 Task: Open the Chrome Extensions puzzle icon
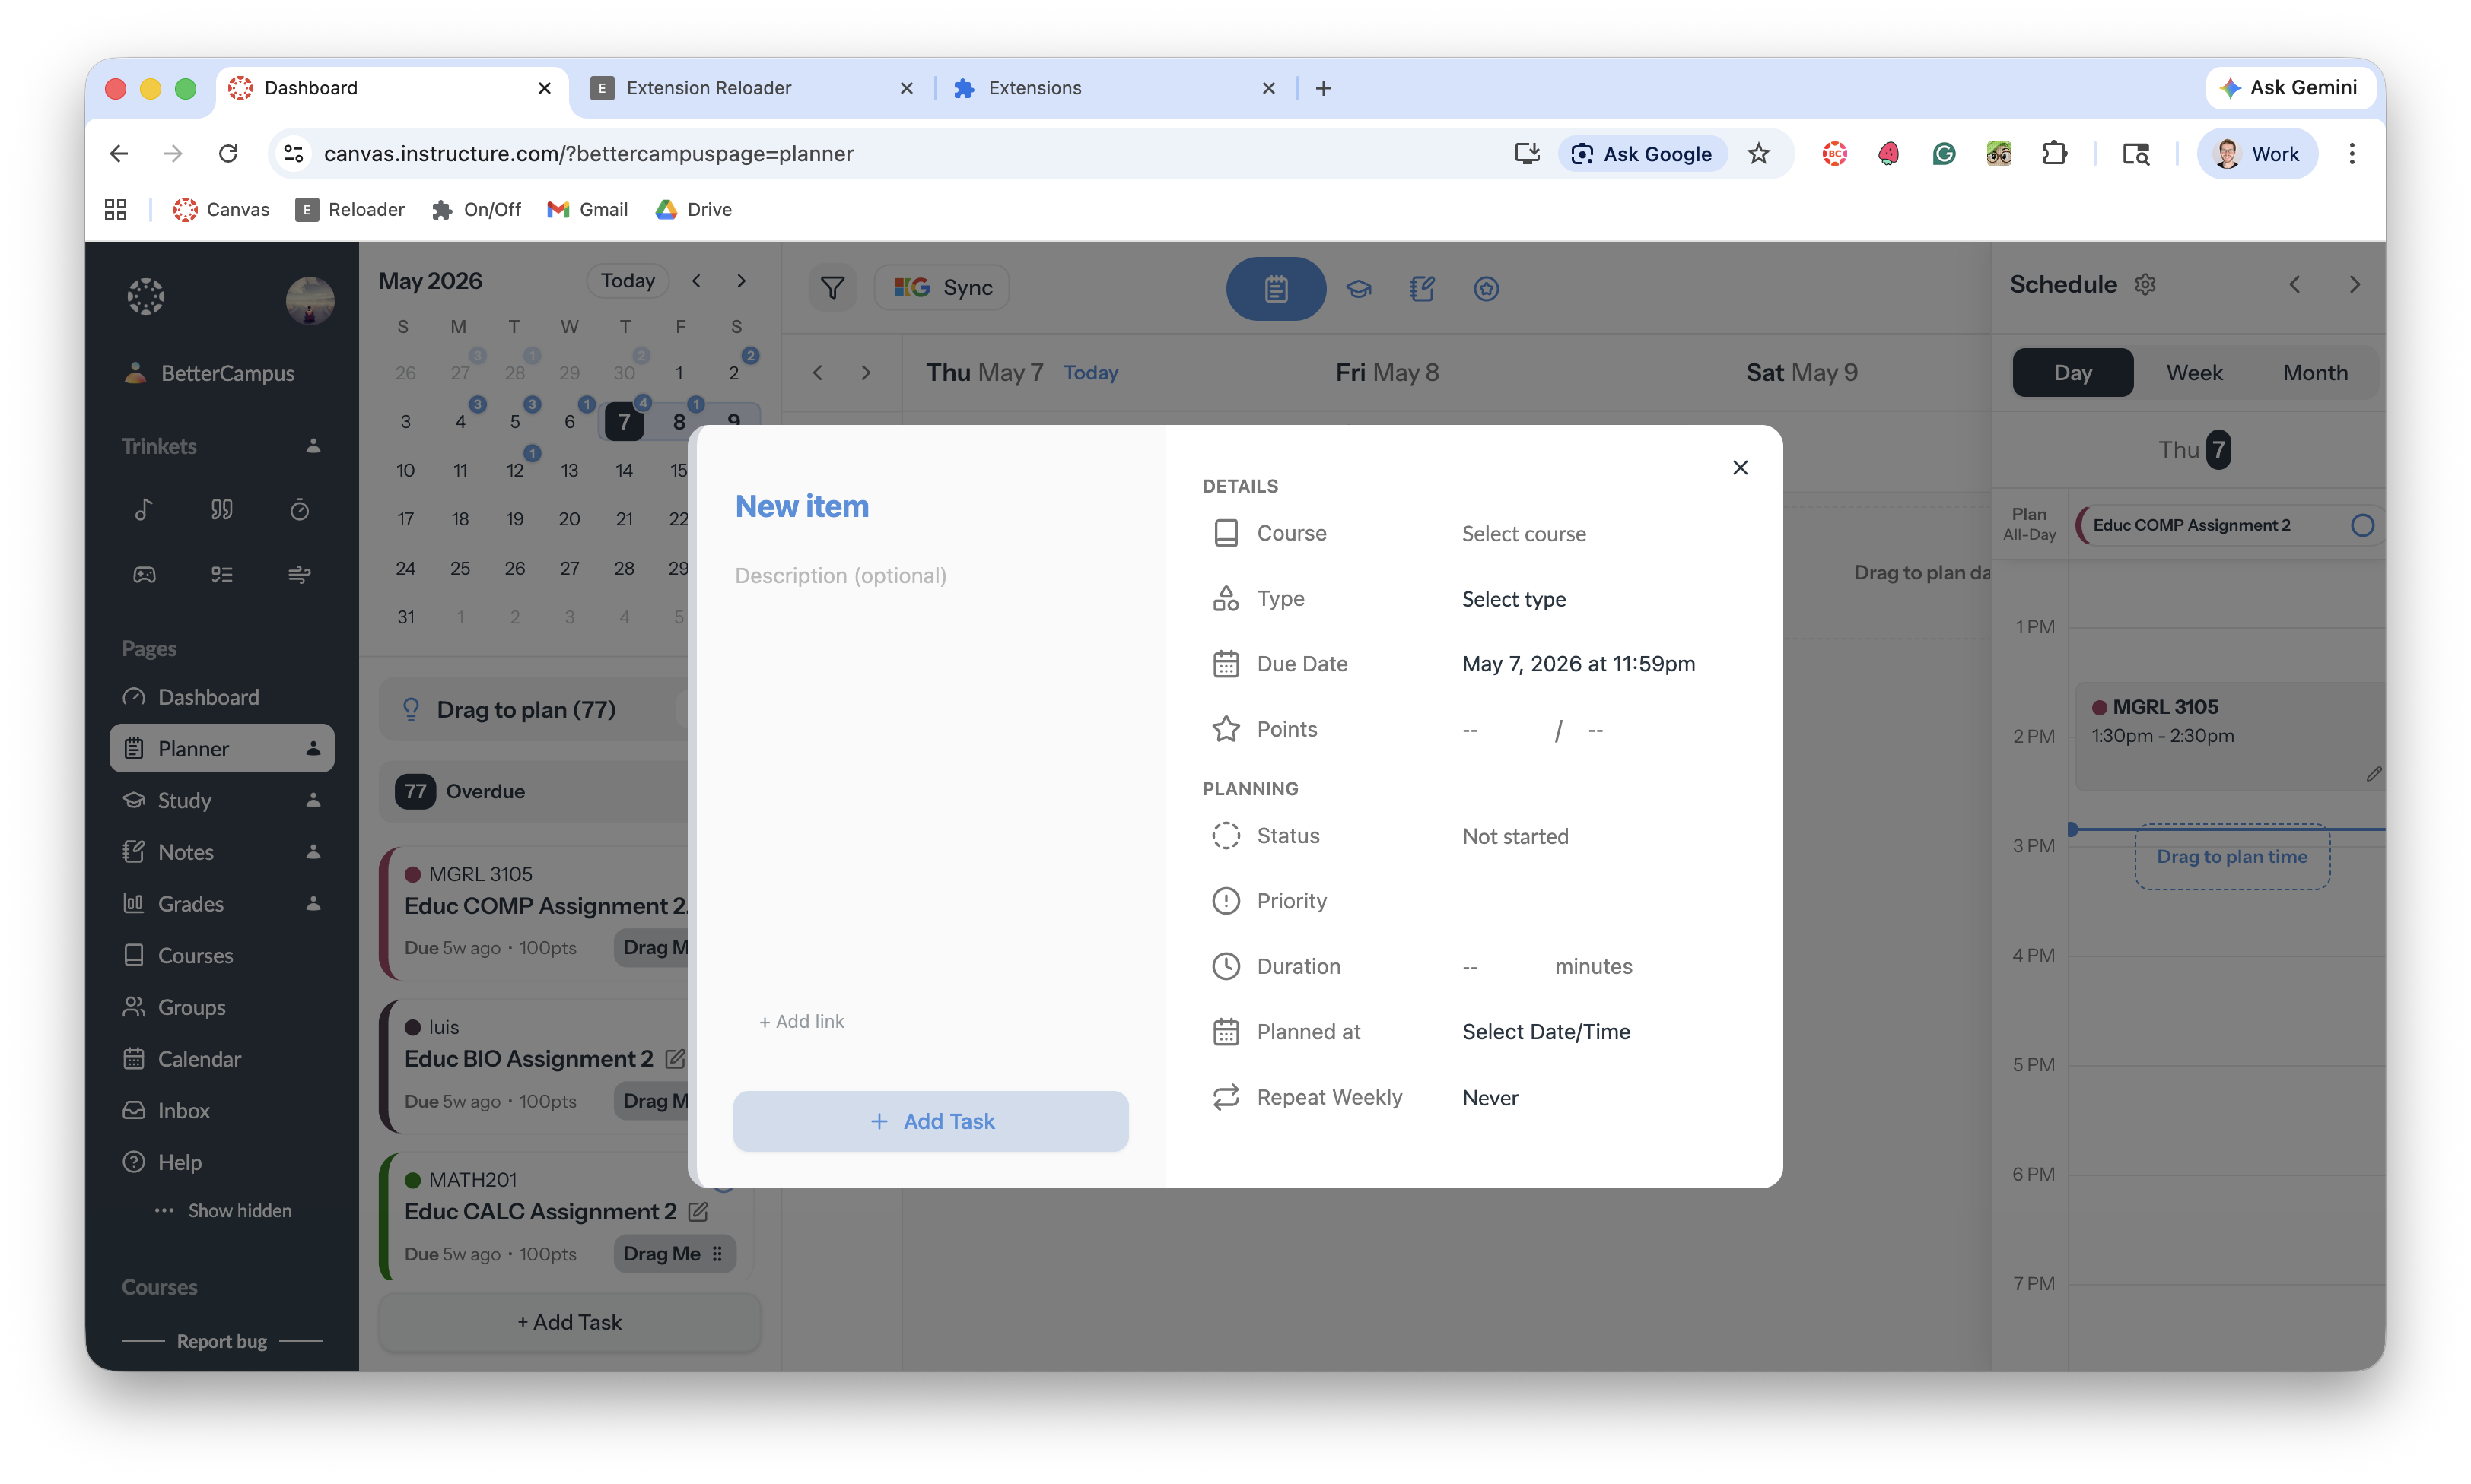click(2054, 154)
